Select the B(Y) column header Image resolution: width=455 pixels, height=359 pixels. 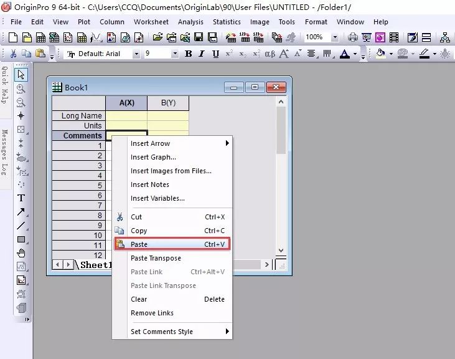coord(168,103)
